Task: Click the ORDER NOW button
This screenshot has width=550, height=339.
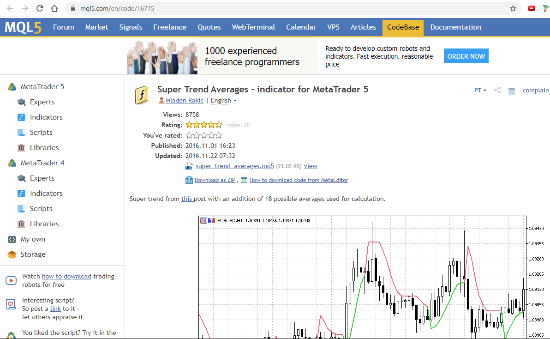Action: (466, 56)
